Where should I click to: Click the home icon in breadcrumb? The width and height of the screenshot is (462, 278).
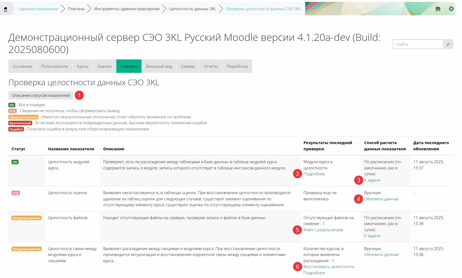(x=5, y=9)
